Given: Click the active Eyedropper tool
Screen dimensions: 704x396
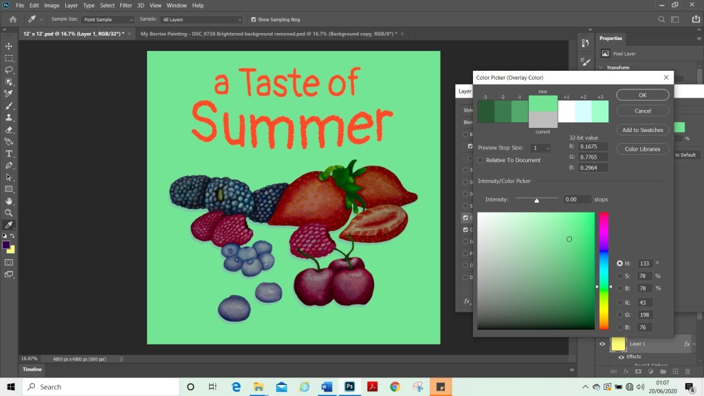Looking at the screenshot, I should [8, 225].
